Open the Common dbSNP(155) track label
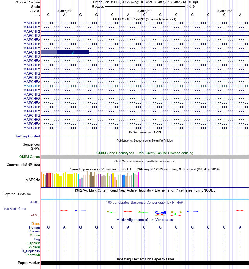Viewport: 249px width, 269px height. (23, 165)
